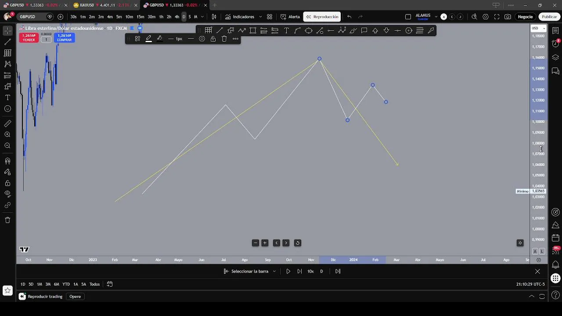The width and height of the screenshot is (562, 316).
Task: Delete the selected drawing using toolbar trash
Action: pyautogui.click(x=224, y=39)
